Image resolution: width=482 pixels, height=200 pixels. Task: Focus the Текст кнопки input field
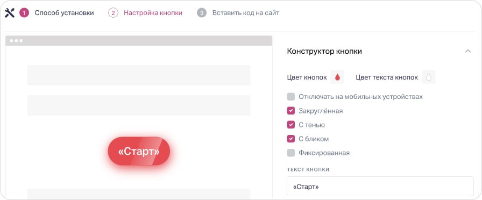[x=380, y=186]
